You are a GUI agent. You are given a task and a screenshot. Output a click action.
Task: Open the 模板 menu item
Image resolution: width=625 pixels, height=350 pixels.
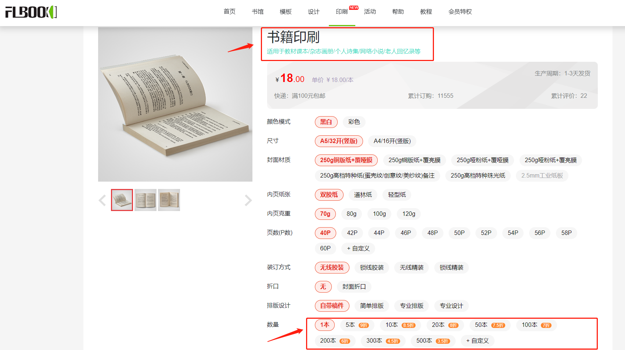tap(286, 12)
